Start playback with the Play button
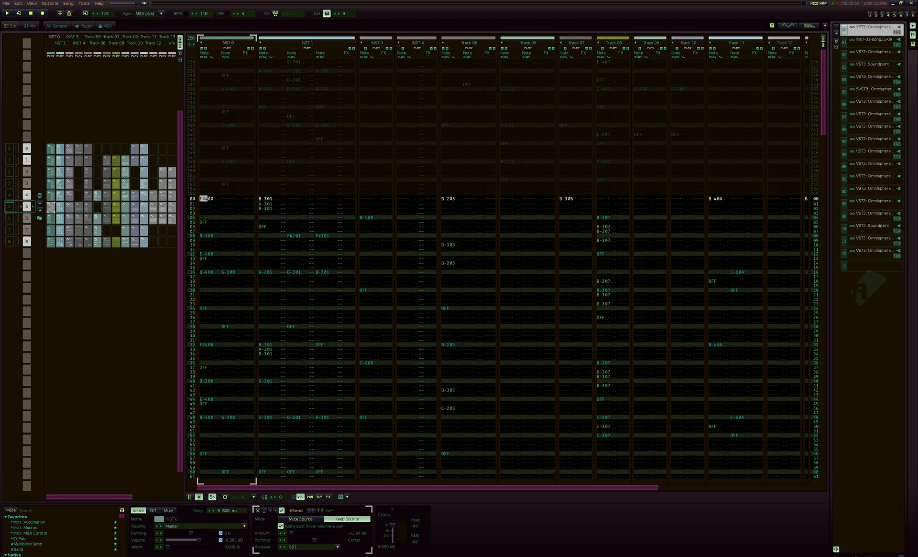918x557 pixels. click(x=7, y=13)
